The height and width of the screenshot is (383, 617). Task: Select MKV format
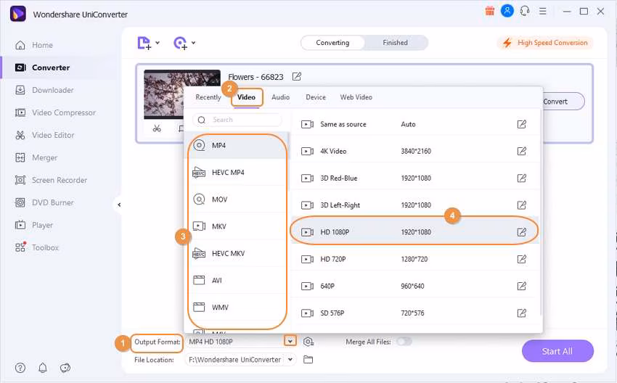(237, 226)
